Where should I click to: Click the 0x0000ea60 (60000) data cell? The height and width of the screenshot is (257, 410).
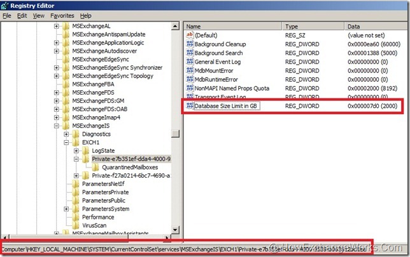pos(374,44)
